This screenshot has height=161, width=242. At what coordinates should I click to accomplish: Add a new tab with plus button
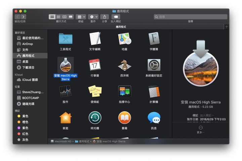pyautogui.click(x=227, y=27)
